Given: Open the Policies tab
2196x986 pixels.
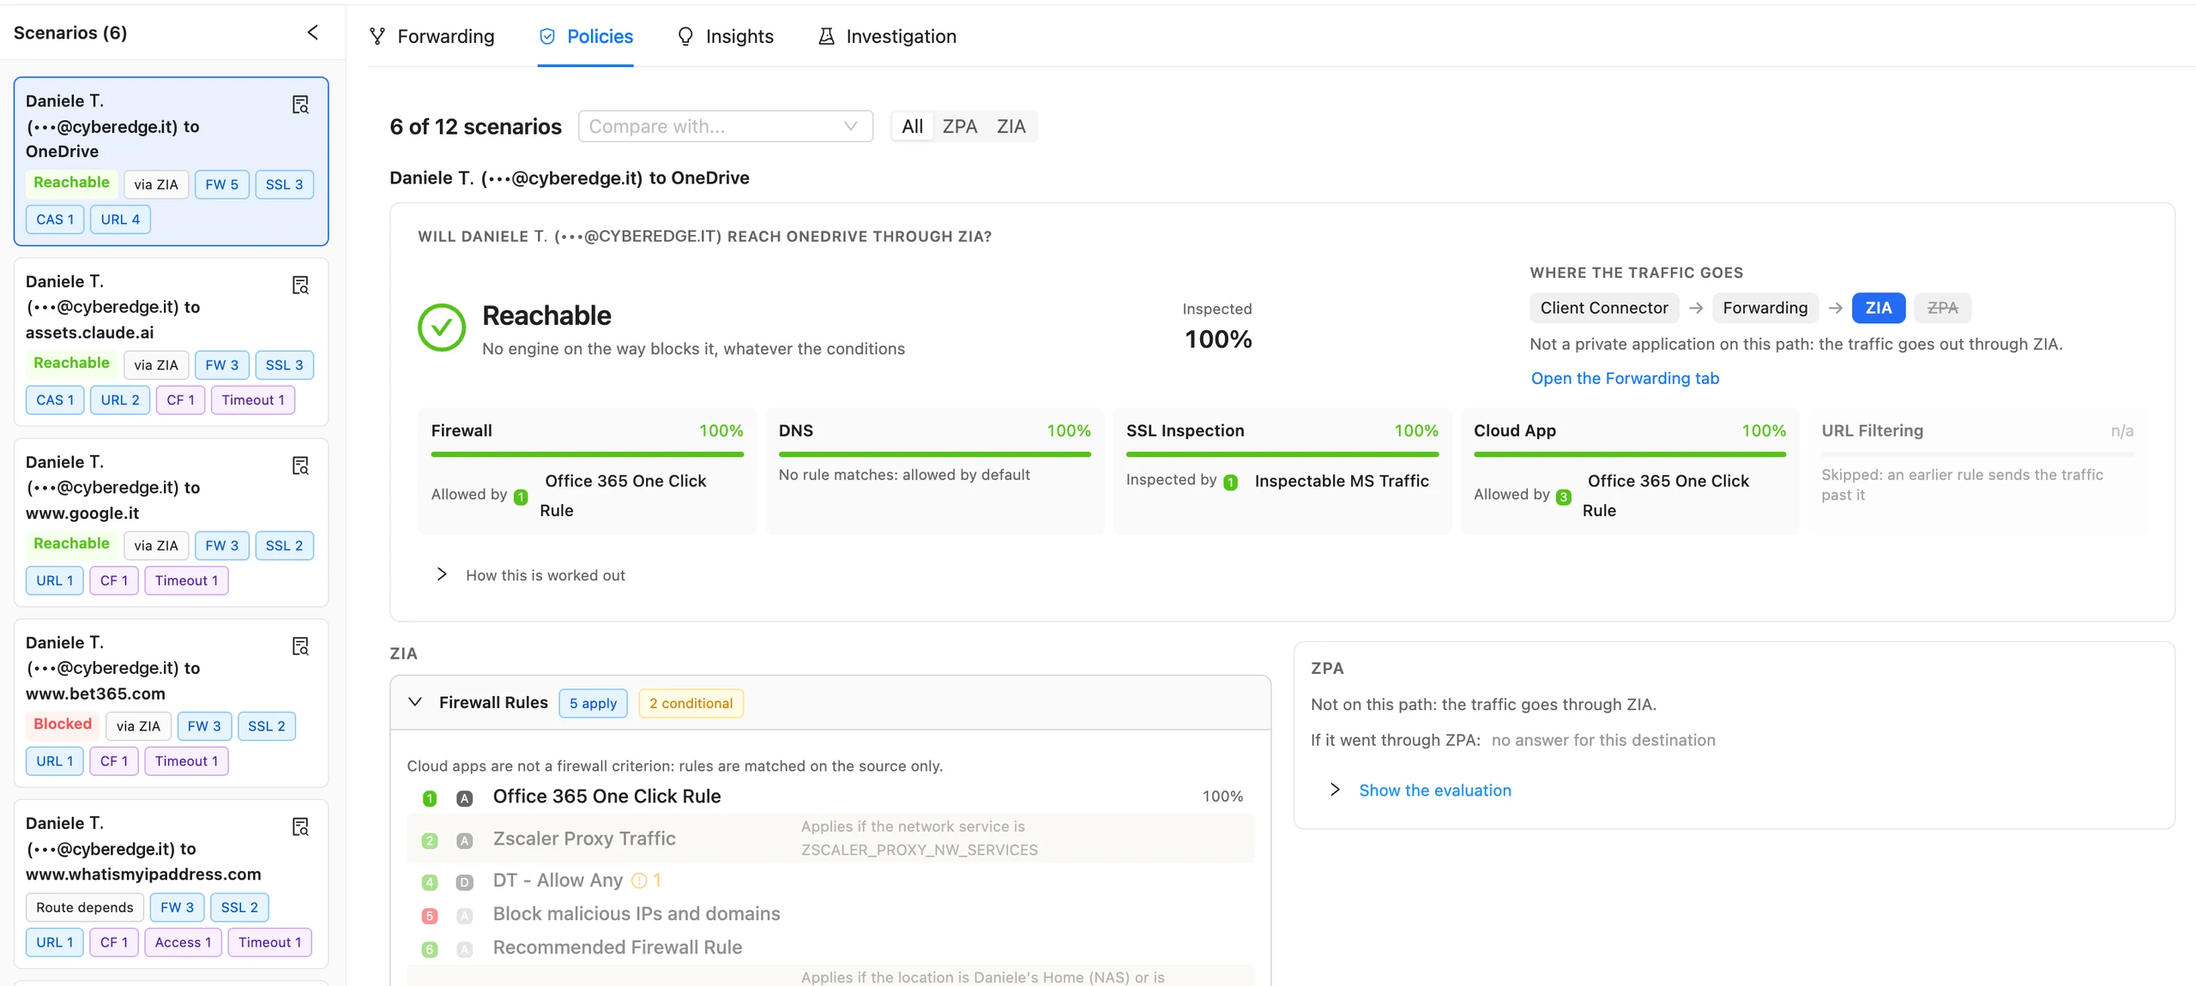Looking at the screenshot, I should click(586, 36).
